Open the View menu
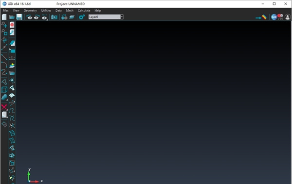The height and width of the screenshot is (184, 292). click(x=16, y=11)
